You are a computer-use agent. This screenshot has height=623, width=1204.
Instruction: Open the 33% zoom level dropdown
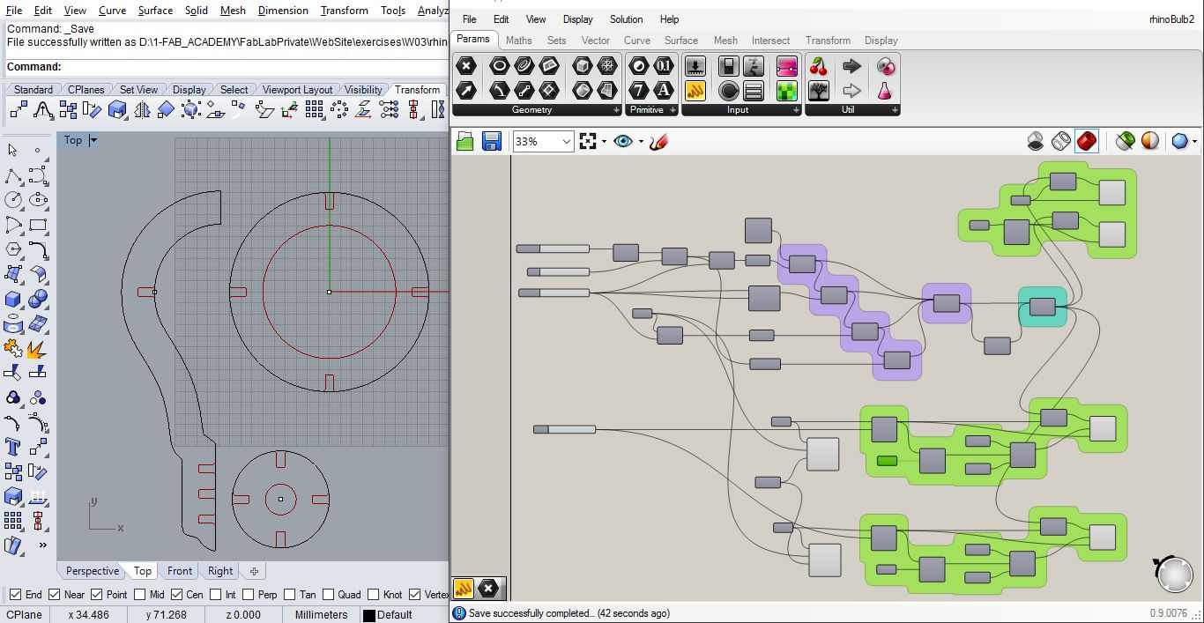566,141
